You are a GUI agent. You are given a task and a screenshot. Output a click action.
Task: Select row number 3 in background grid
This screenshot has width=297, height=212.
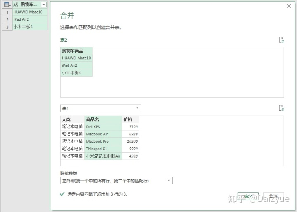(x=7, y=27)
